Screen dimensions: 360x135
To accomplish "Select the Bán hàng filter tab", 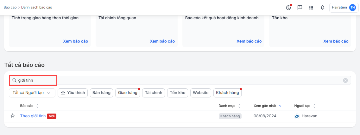I will click(x=101, y=93).
